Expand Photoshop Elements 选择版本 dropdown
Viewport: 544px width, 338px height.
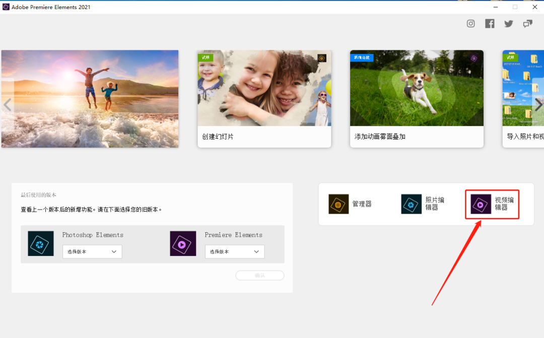92,251
